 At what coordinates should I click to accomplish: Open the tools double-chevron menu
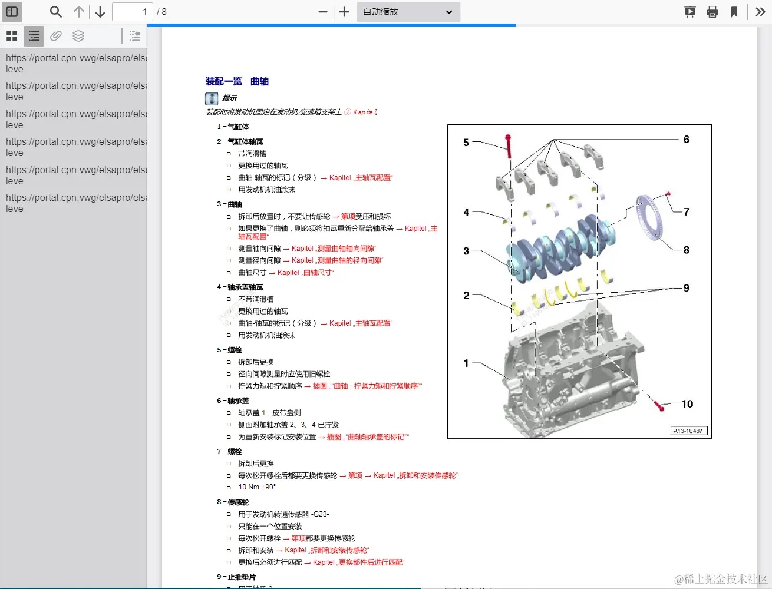coord(760,12)
